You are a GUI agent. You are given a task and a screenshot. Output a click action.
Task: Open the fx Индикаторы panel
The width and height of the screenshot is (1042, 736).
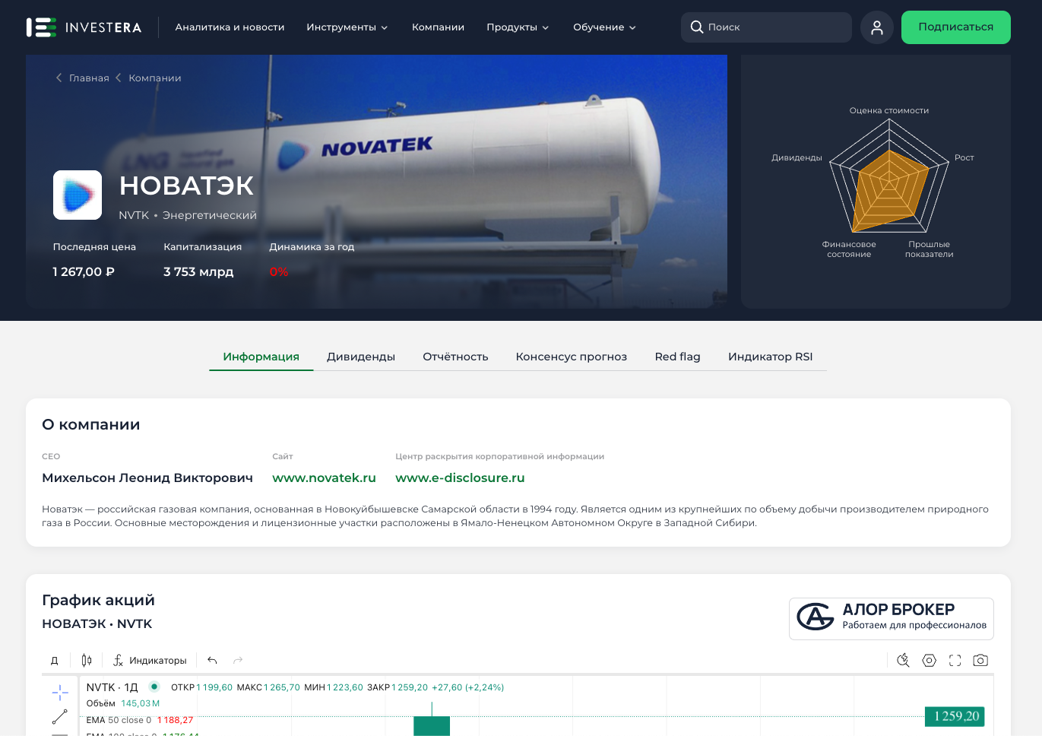click(149, 660)
